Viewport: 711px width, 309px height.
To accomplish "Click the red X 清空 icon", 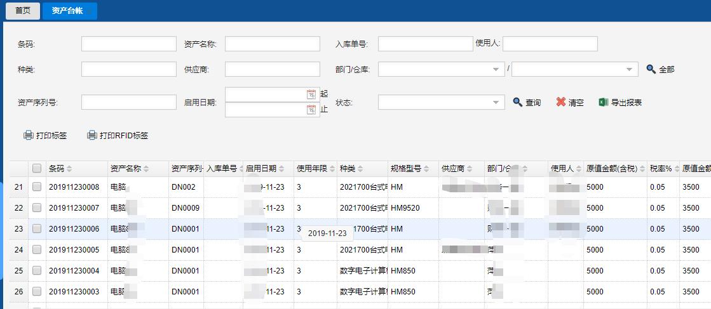I will [560, 102].
